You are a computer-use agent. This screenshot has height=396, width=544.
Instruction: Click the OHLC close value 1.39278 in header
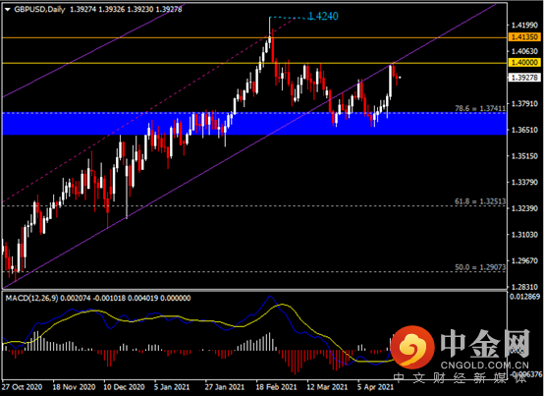point(169,10)
